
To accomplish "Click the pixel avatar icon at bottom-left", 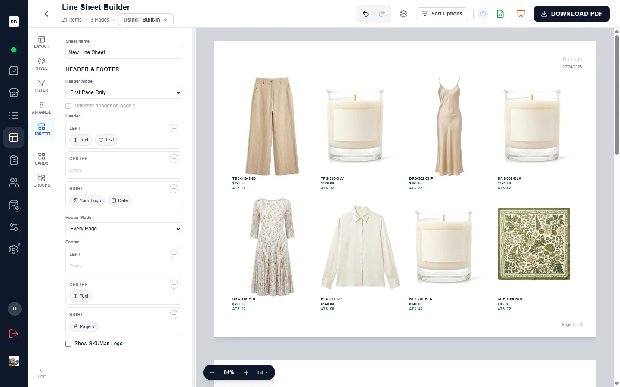I will pos(14,362).
